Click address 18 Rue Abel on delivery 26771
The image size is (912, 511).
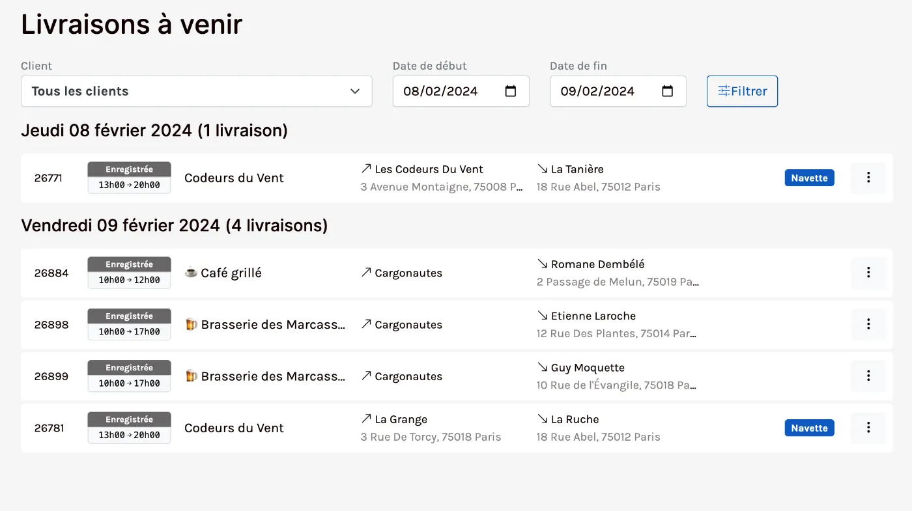coord(598,187)
